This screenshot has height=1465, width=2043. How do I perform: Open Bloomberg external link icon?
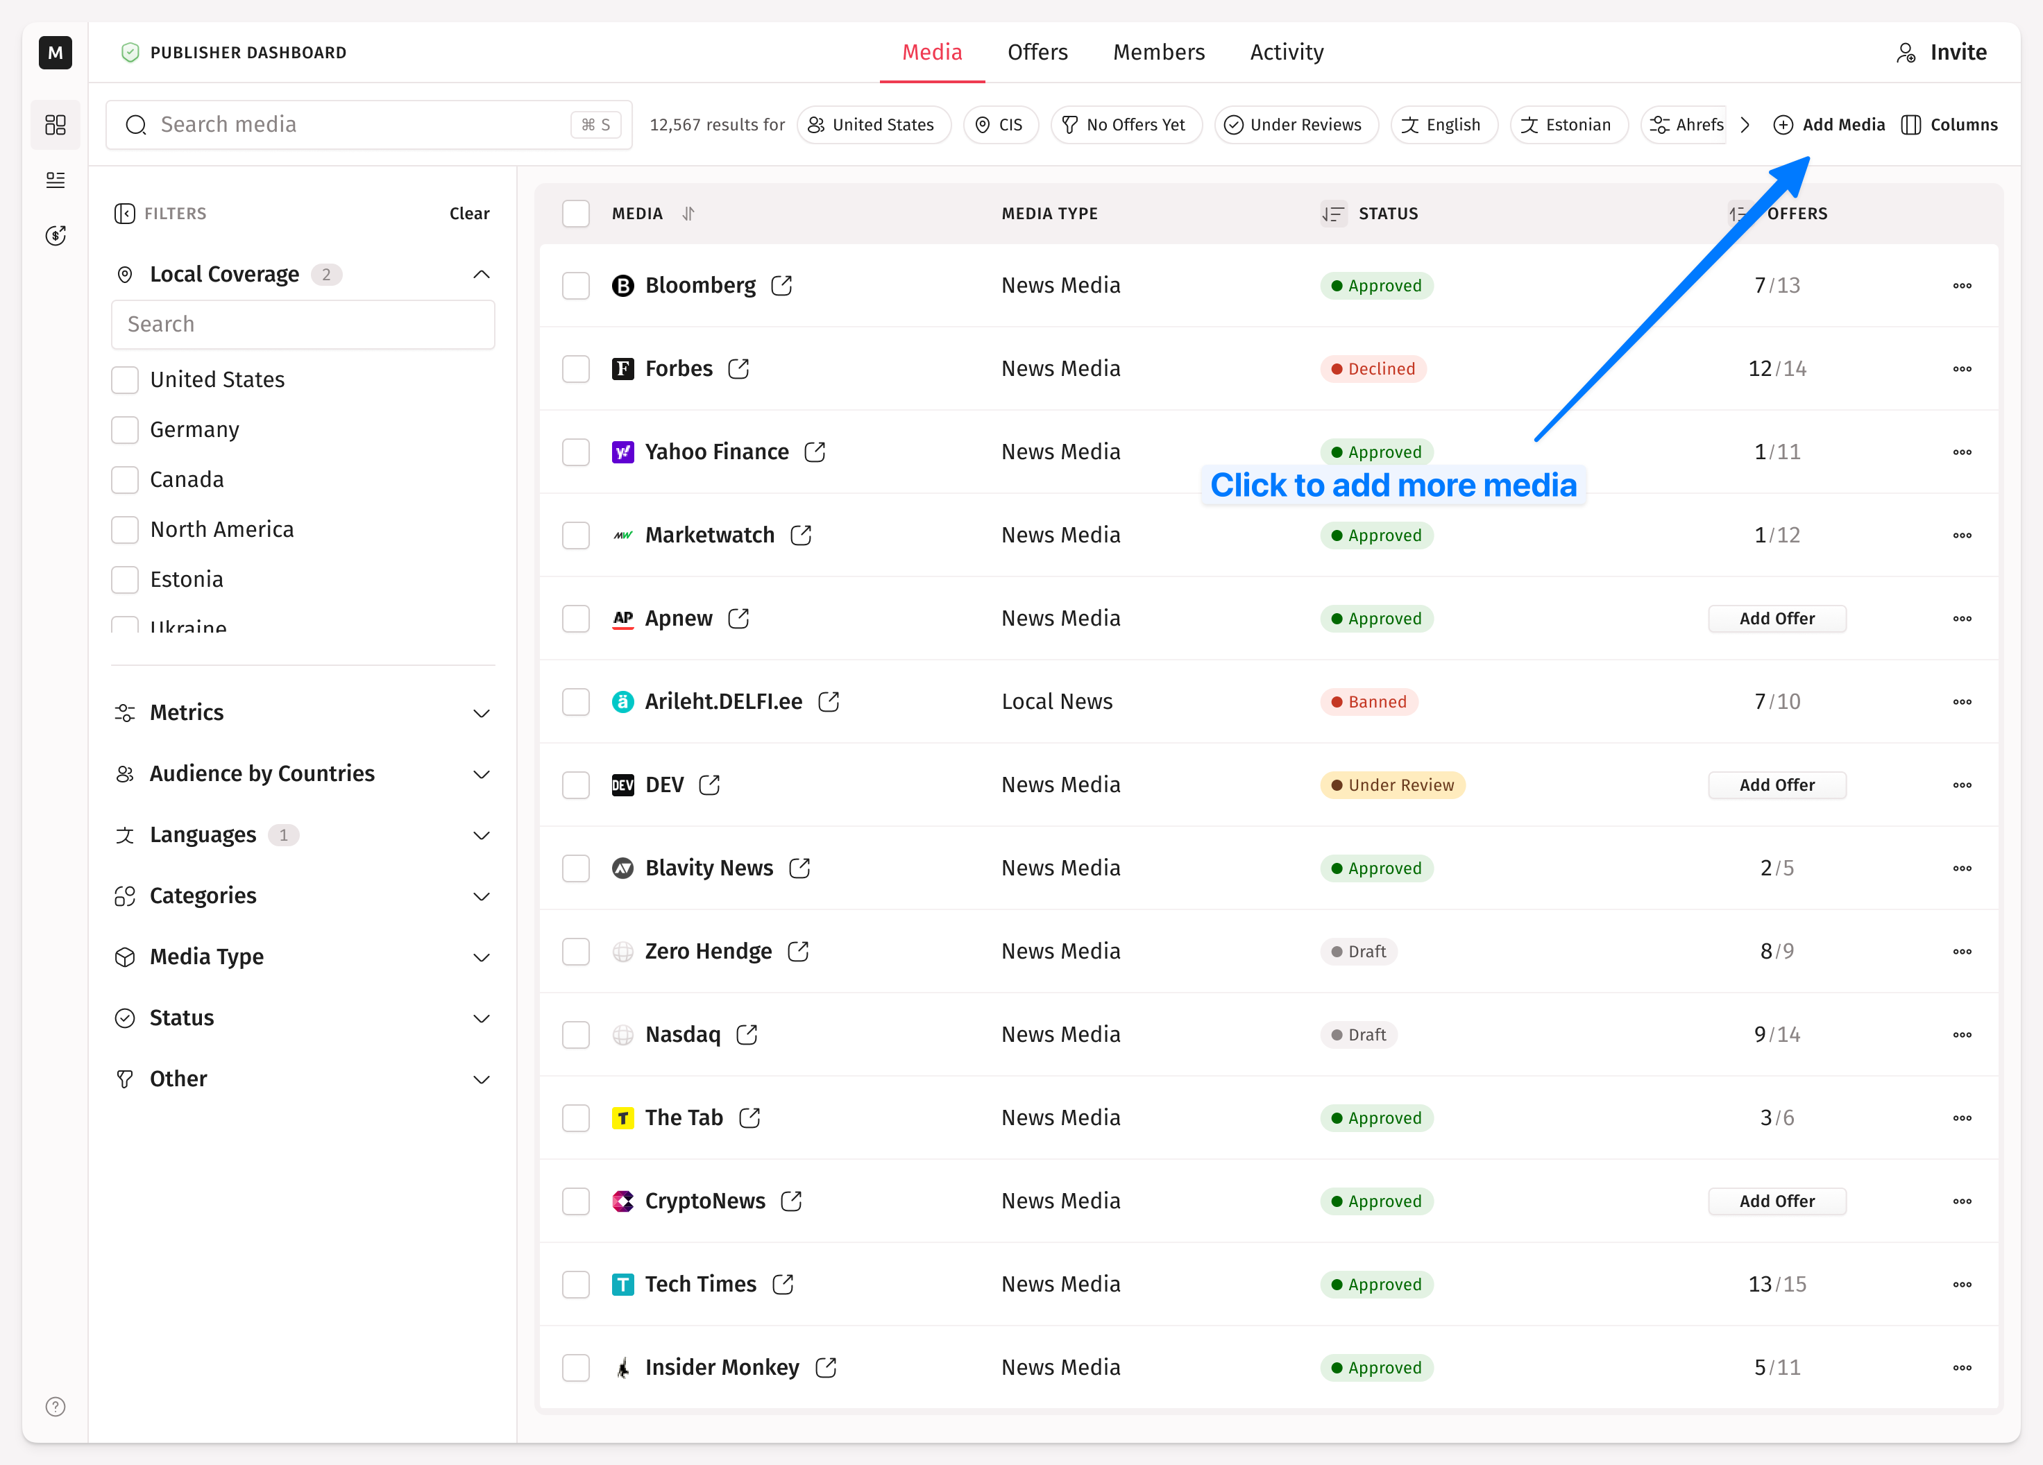click(781, 285)
